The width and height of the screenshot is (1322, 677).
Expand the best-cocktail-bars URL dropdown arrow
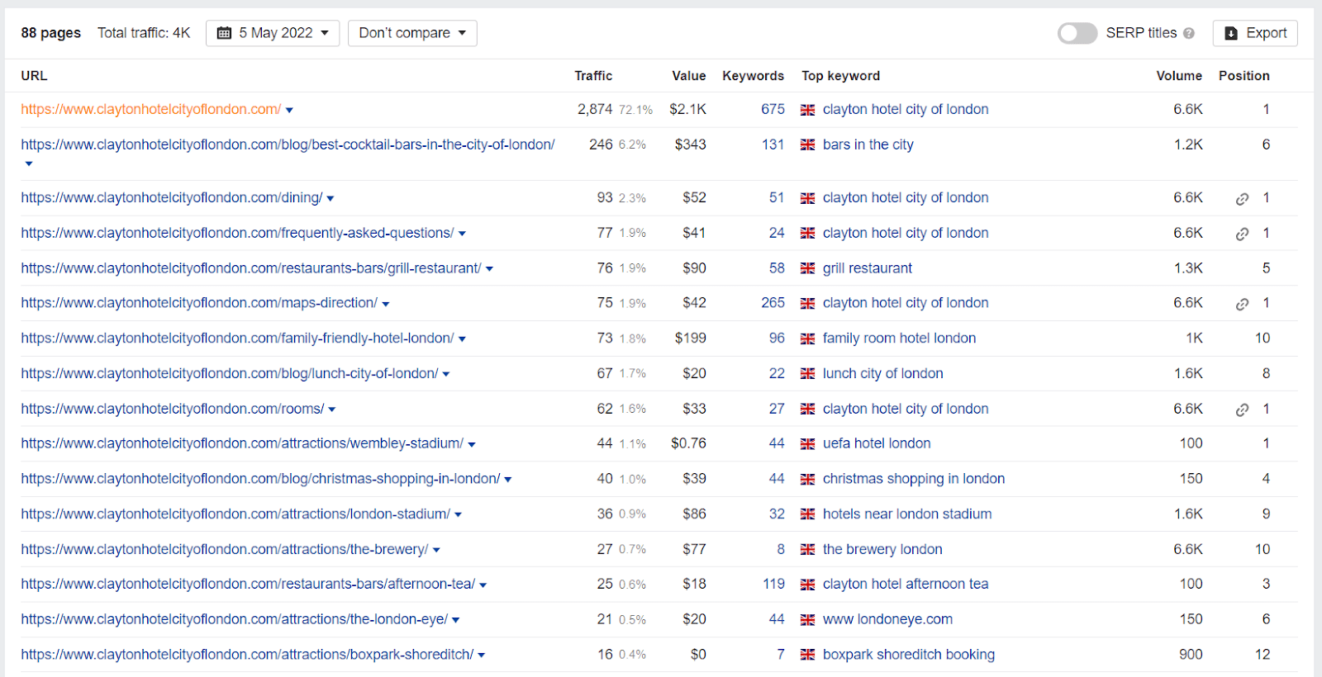pyautogui.click(x=29, y=163)
